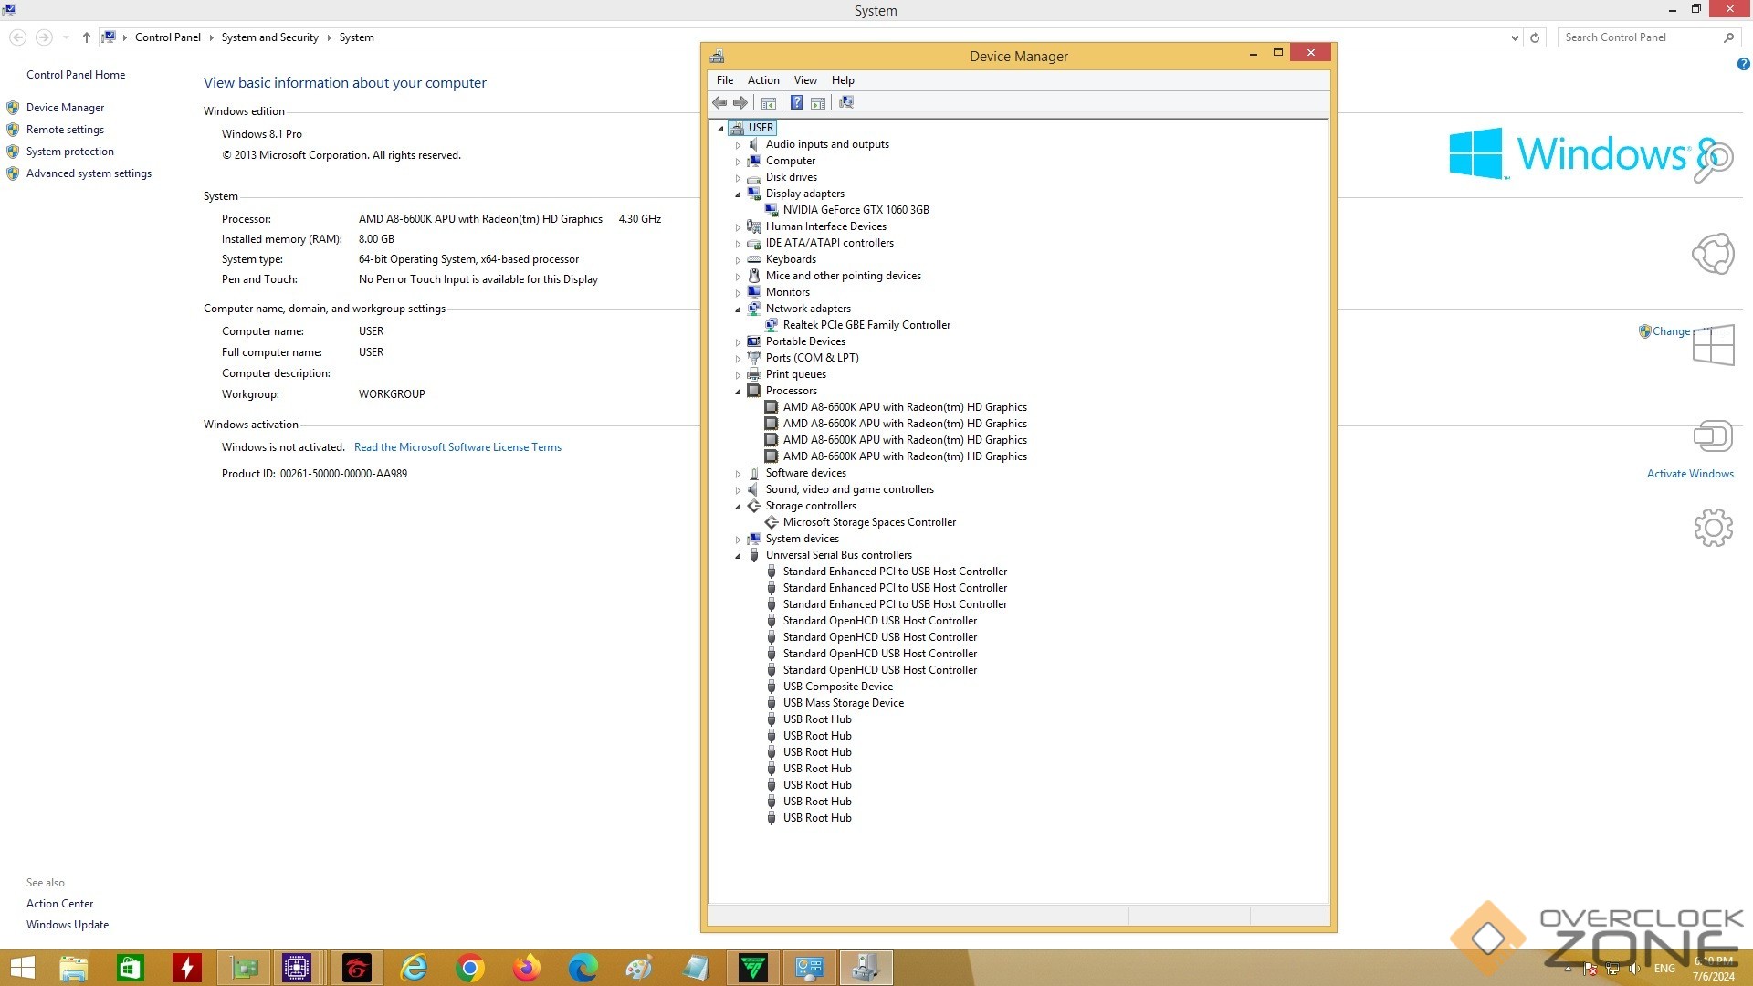Viewport: 1753px width, 986px height.
Task: Open Advanced system settings link
Action: coord(89,173)
